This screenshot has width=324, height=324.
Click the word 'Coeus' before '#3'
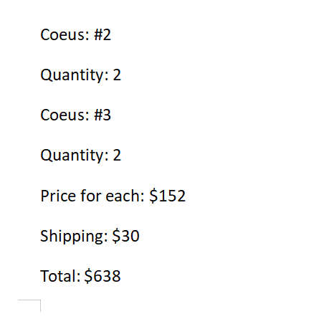(x=62, y=115)
